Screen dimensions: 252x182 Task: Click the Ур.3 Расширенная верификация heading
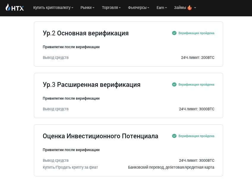coord(92,85)
